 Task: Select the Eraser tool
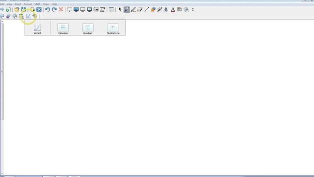tap(140, 9)
